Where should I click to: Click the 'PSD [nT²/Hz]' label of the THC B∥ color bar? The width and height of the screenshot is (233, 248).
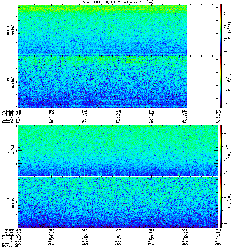[229, 202]
